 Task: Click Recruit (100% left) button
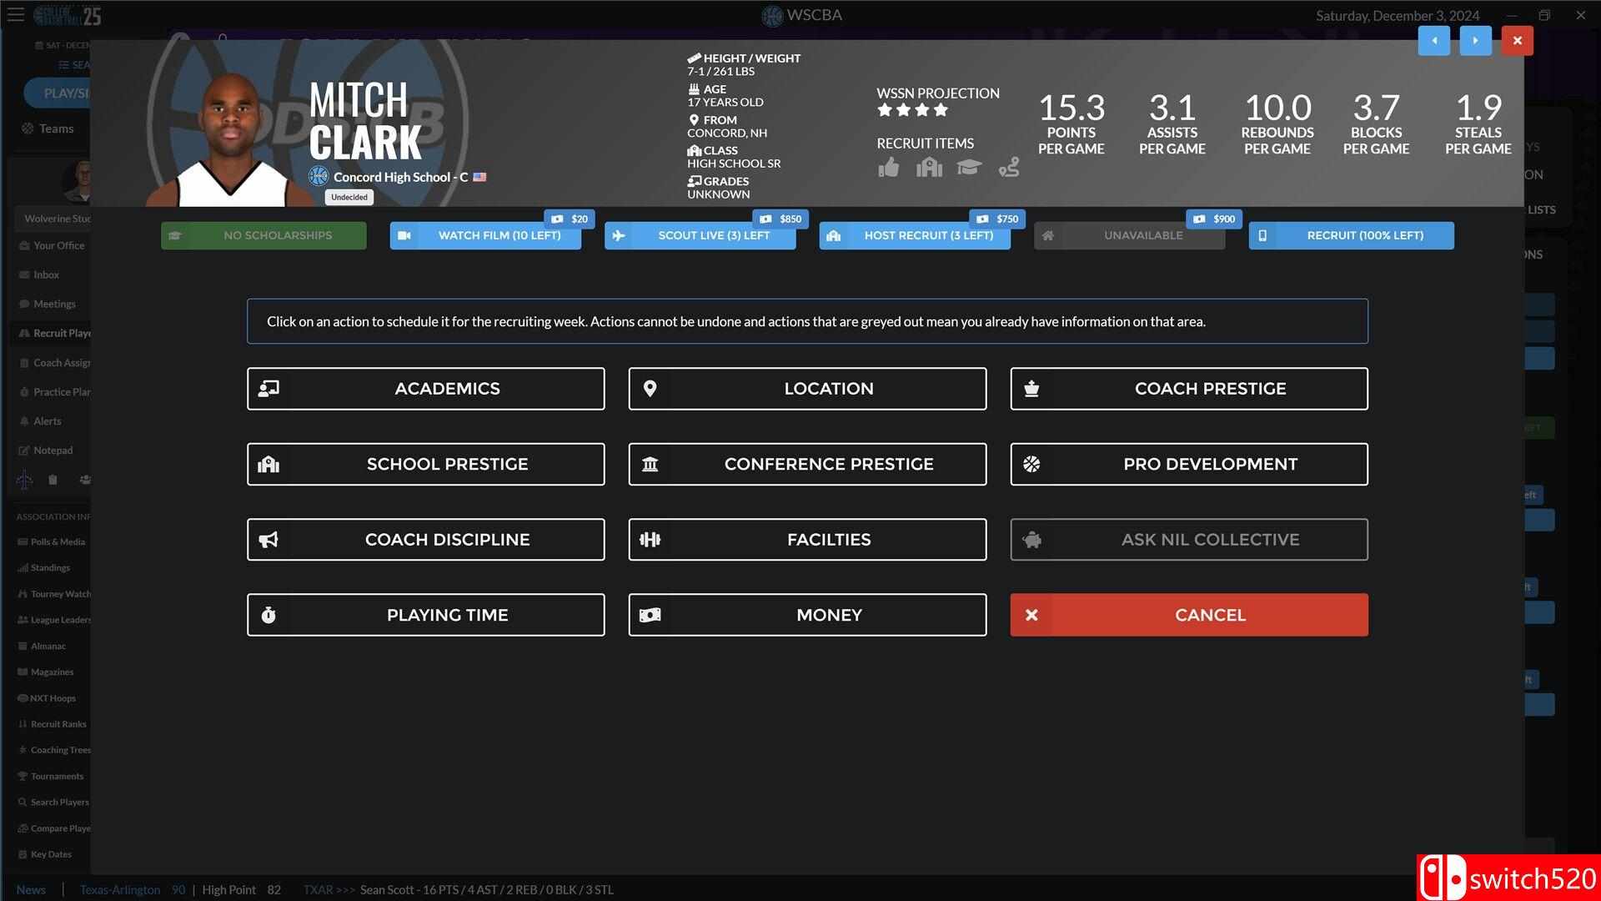[x=1351, y=235]
